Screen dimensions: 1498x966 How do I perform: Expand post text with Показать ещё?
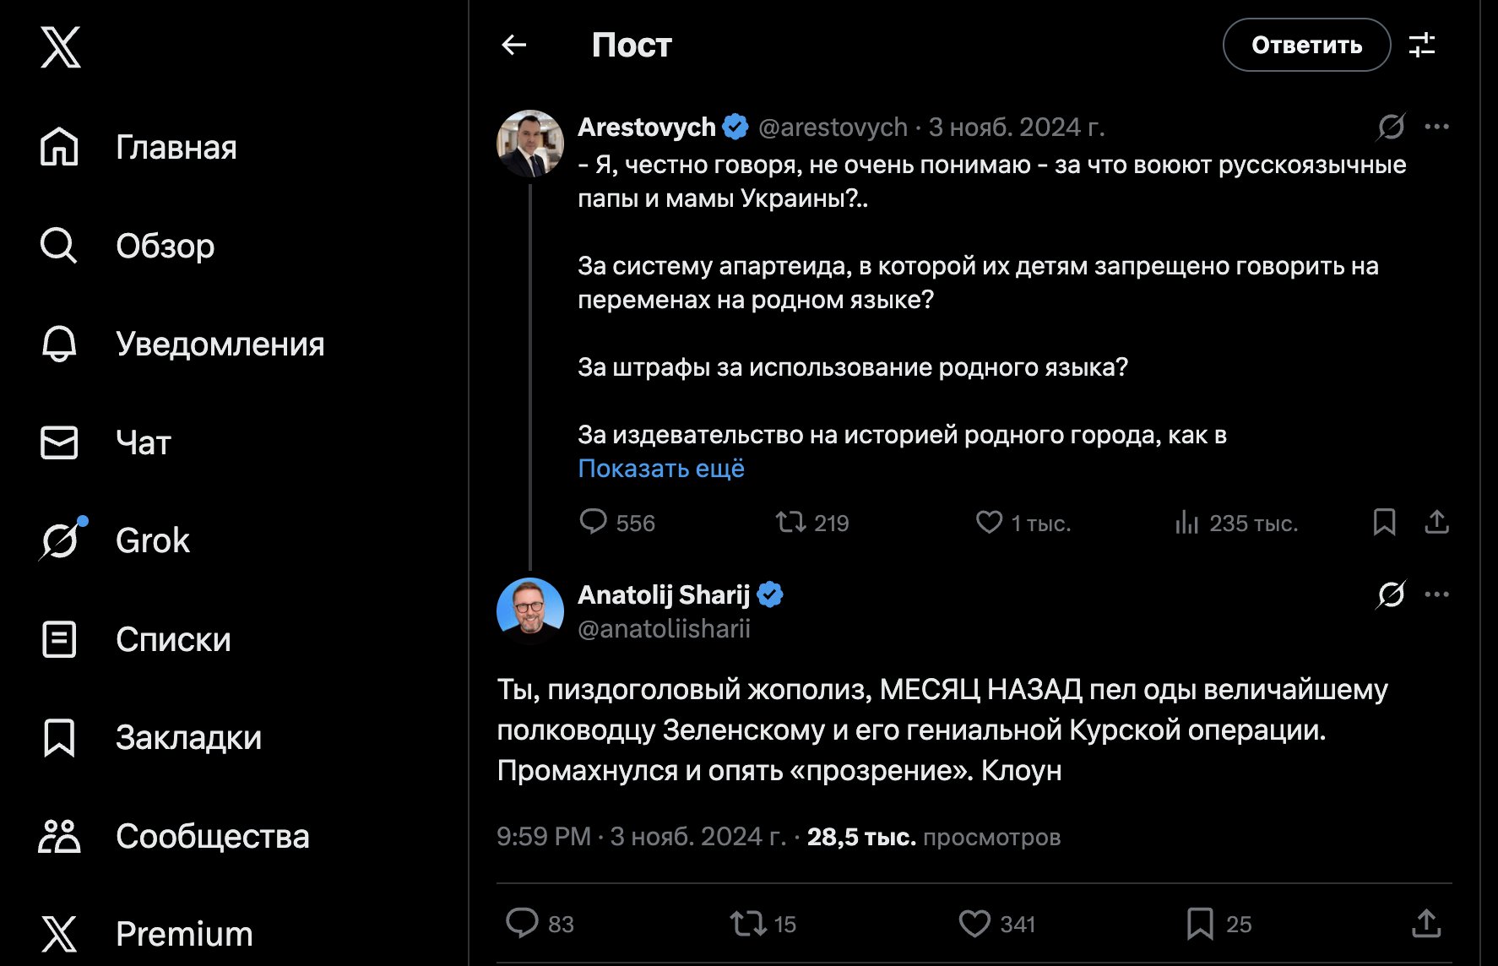point(661,469)
